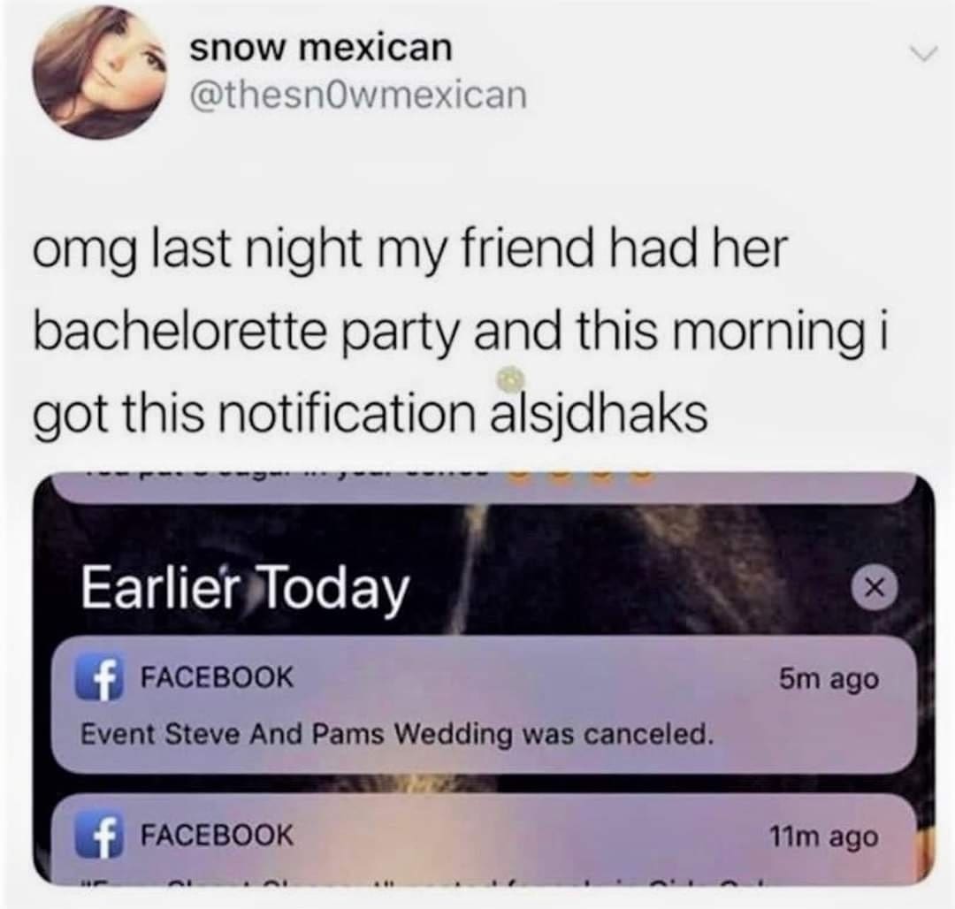
Task: Open the snow mexican display name
Action: [321, 48]
